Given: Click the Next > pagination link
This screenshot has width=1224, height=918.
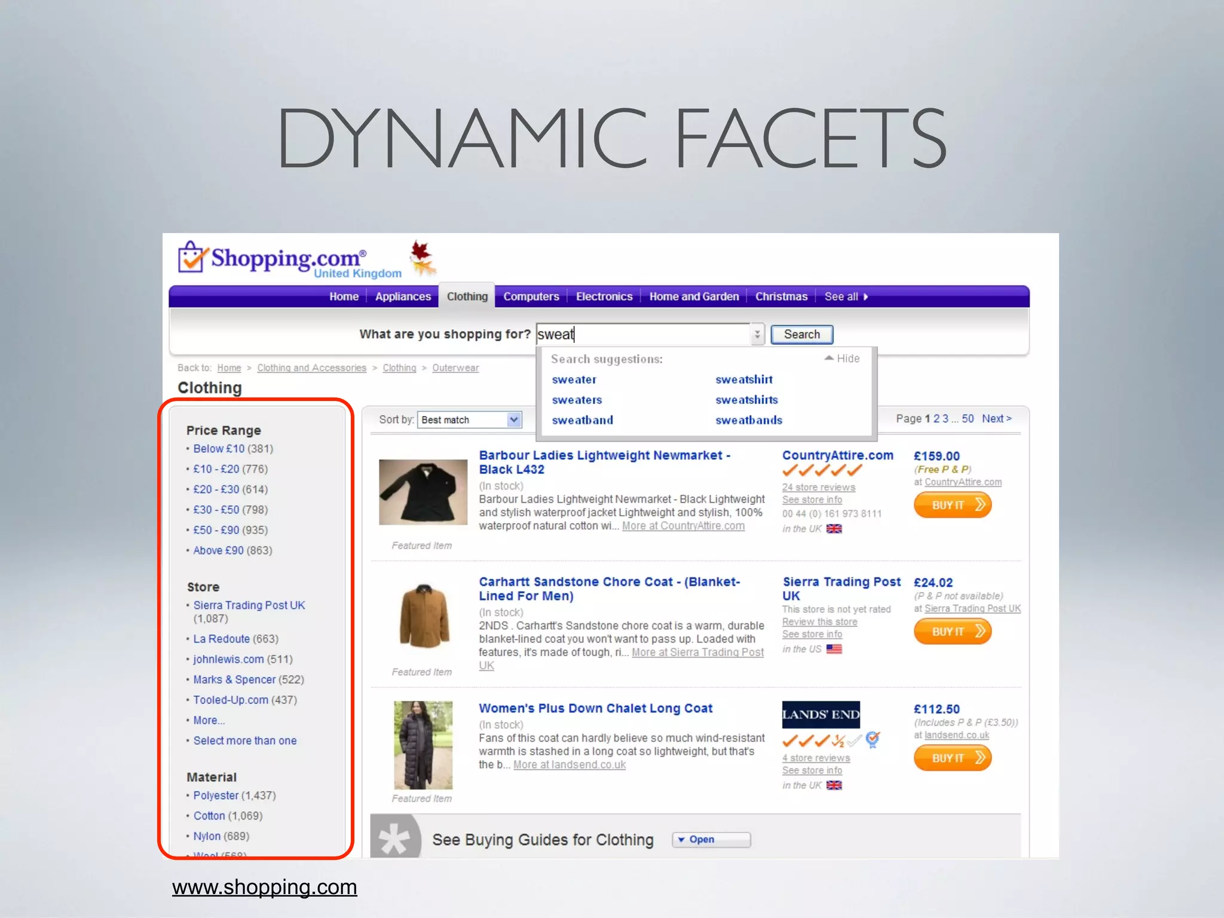Looking at the screenshot, I should coord(996,419).
